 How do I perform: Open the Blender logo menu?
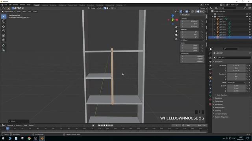(2, 5)
